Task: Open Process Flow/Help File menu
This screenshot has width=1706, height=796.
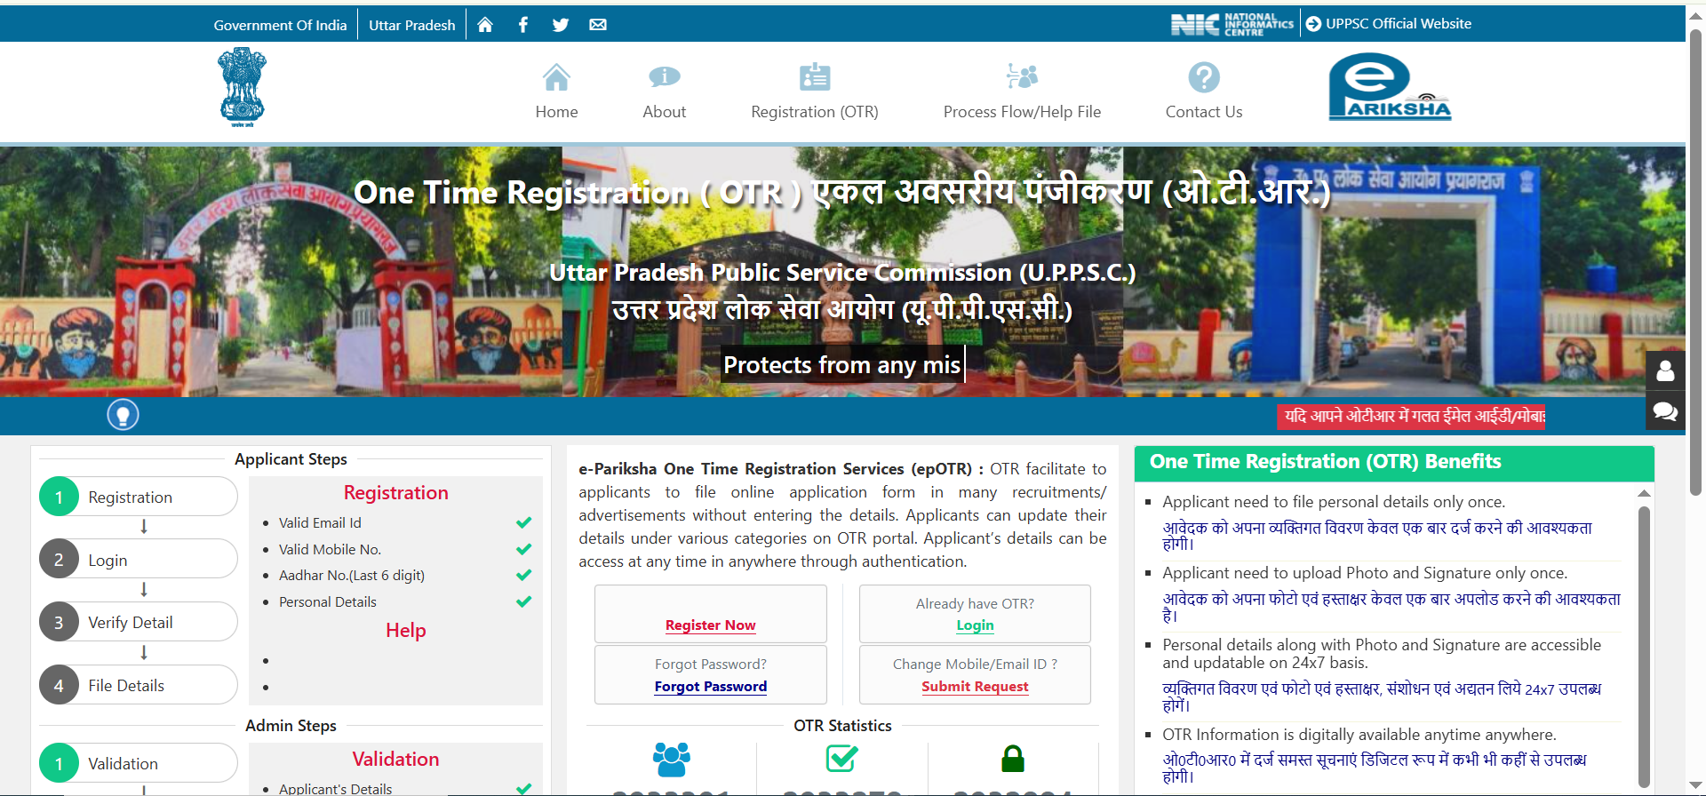Action: (x=1022, y=112)
